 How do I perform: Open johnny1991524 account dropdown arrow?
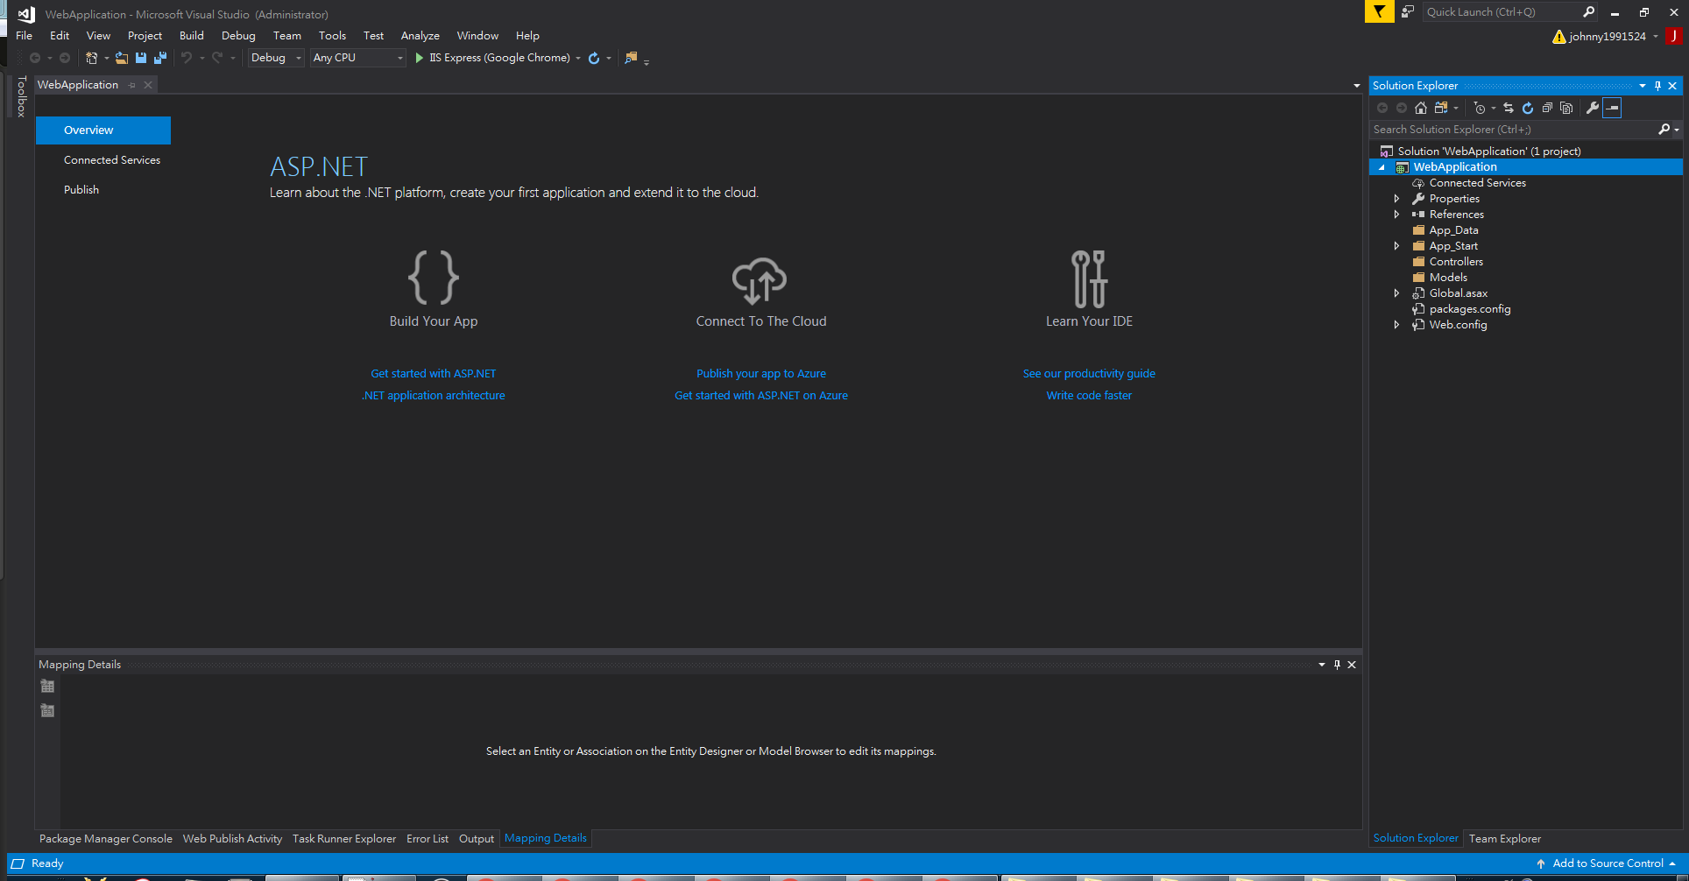pos(1656,37)
